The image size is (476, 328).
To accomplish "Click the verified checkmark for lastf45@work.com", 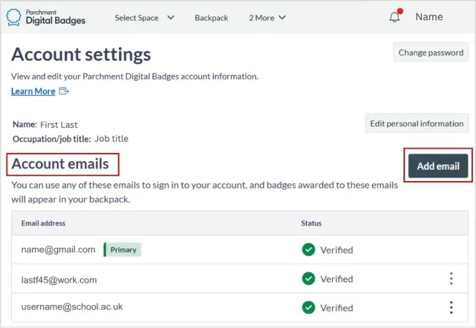I will (308, 279).
